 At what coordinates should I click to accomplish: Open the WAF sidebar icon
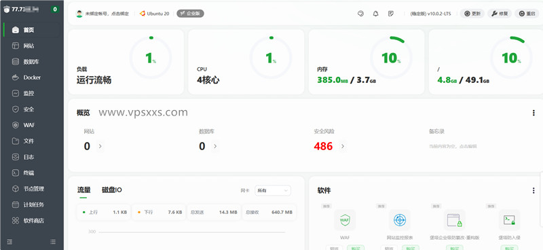15,125
